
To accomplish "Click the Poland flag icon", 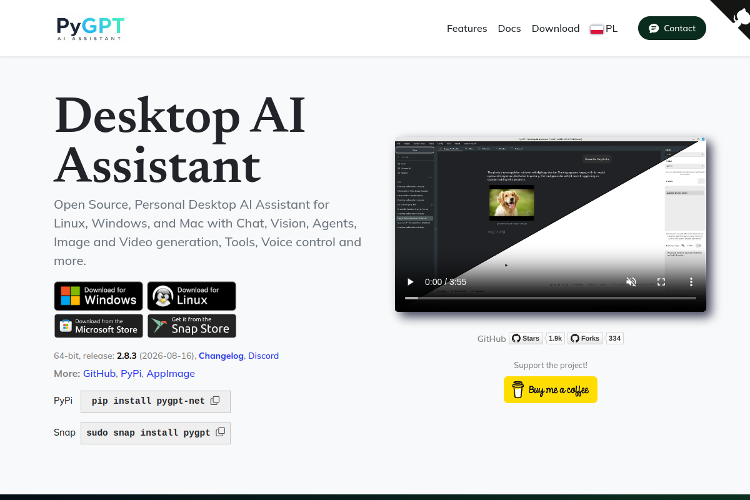I will (597, 29).
